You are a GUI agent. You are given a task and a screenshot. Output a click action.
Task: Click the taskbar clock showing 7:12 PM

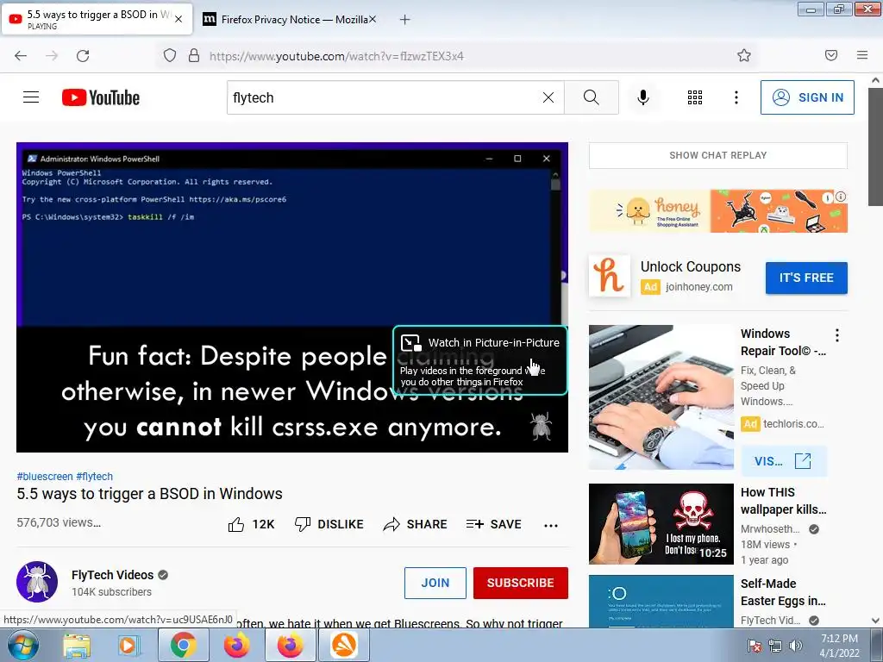[839, 646]
